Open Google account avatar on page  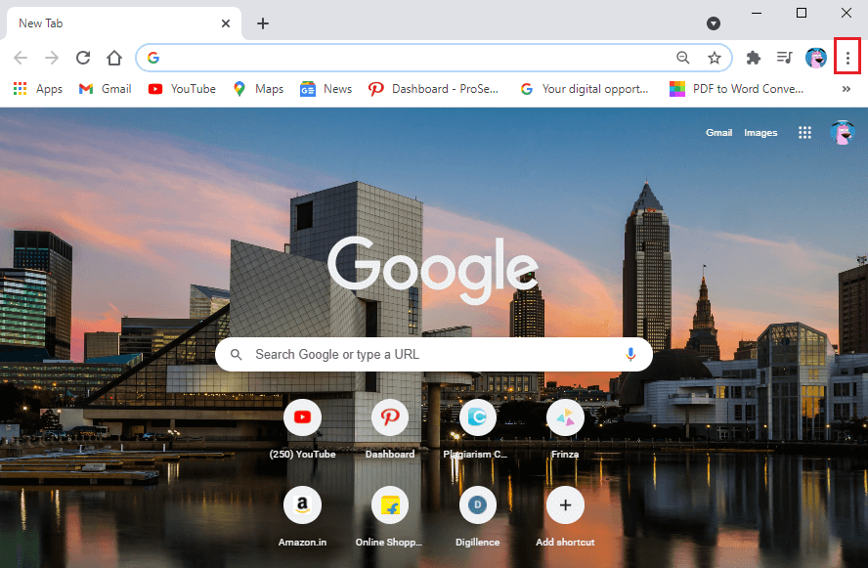(x=842, y=132)
